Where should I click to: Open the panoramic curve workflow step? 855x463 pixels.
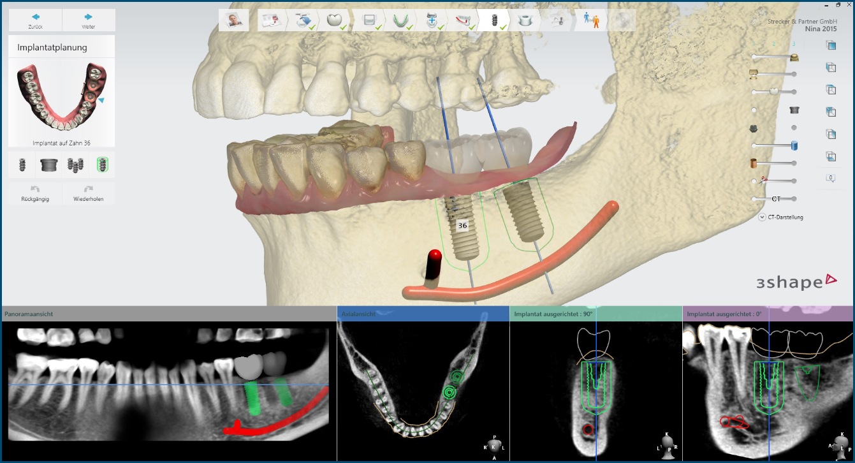(x=400, y=20)
